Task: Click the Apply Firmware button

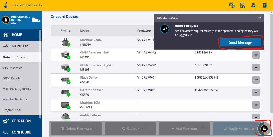Action: (x=239, y=129)
